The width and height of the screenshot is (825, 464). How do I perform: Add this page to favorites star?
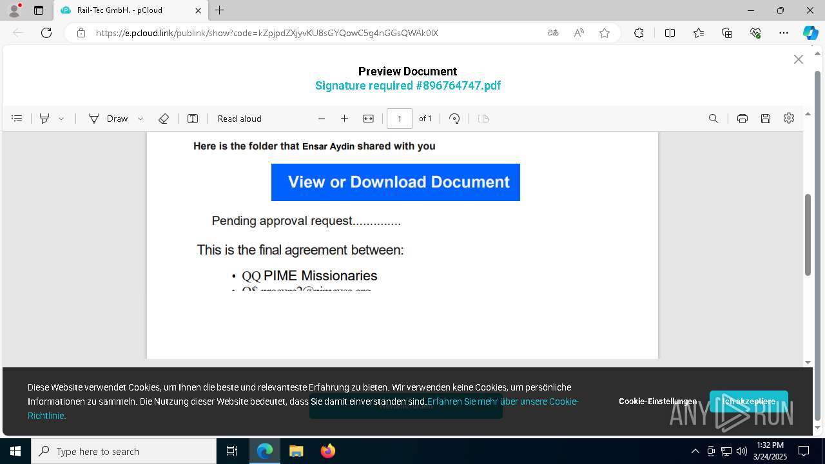(x=605, y=33)
